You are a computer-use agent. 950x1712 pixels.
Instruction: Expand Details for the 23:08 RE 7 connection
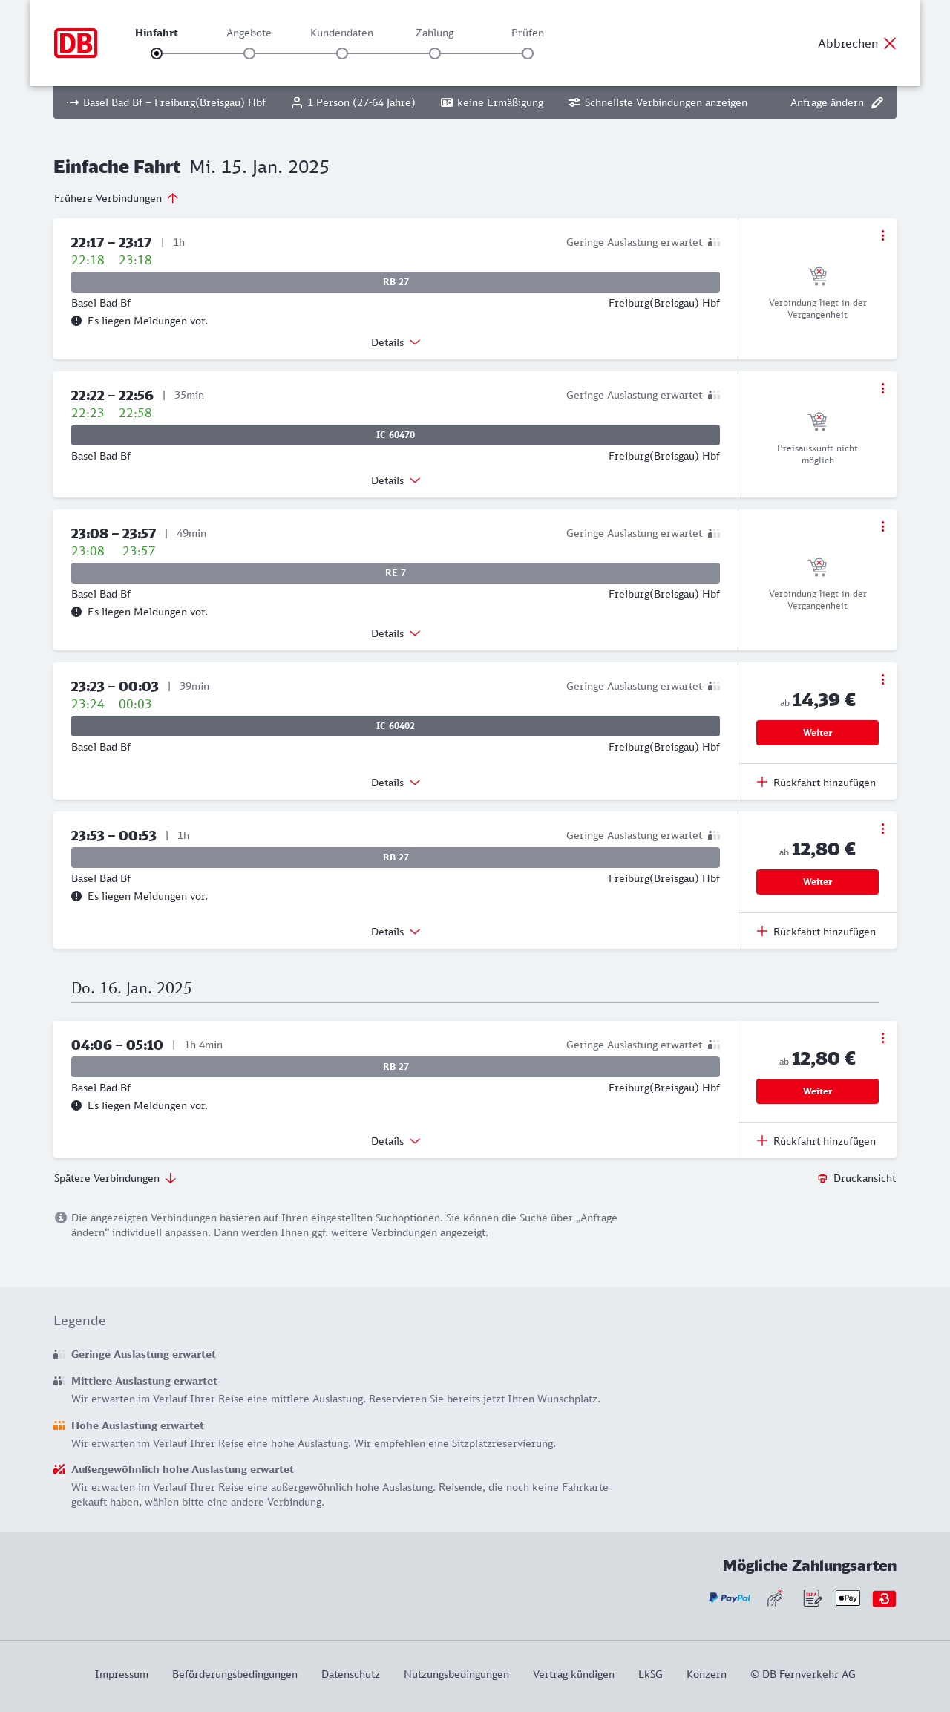pyautogui.click(x=396, y=633)
